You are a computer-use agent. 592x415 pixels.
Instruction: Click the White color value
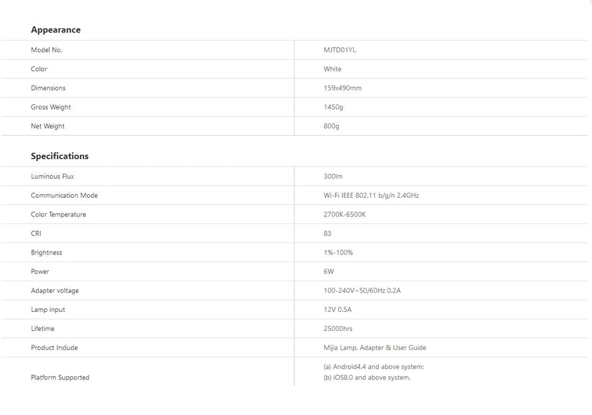(x=332, y=69)
